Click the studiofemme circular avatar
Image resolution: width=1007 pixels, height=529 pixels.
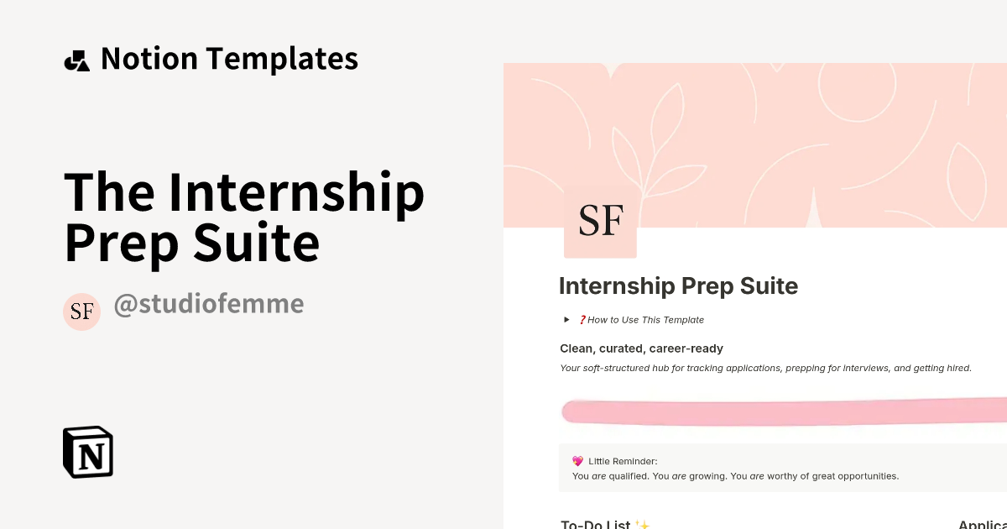[81, 312]
